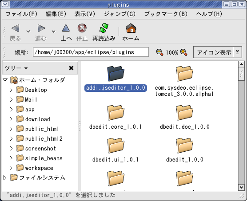
Task: Click the Forward (進む) arrow icon
Action: click(41, 28)
